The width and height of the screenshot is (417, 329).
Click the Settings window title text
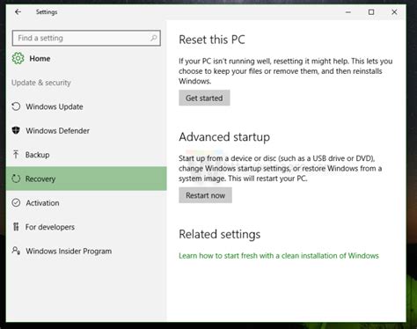point(47,12)
